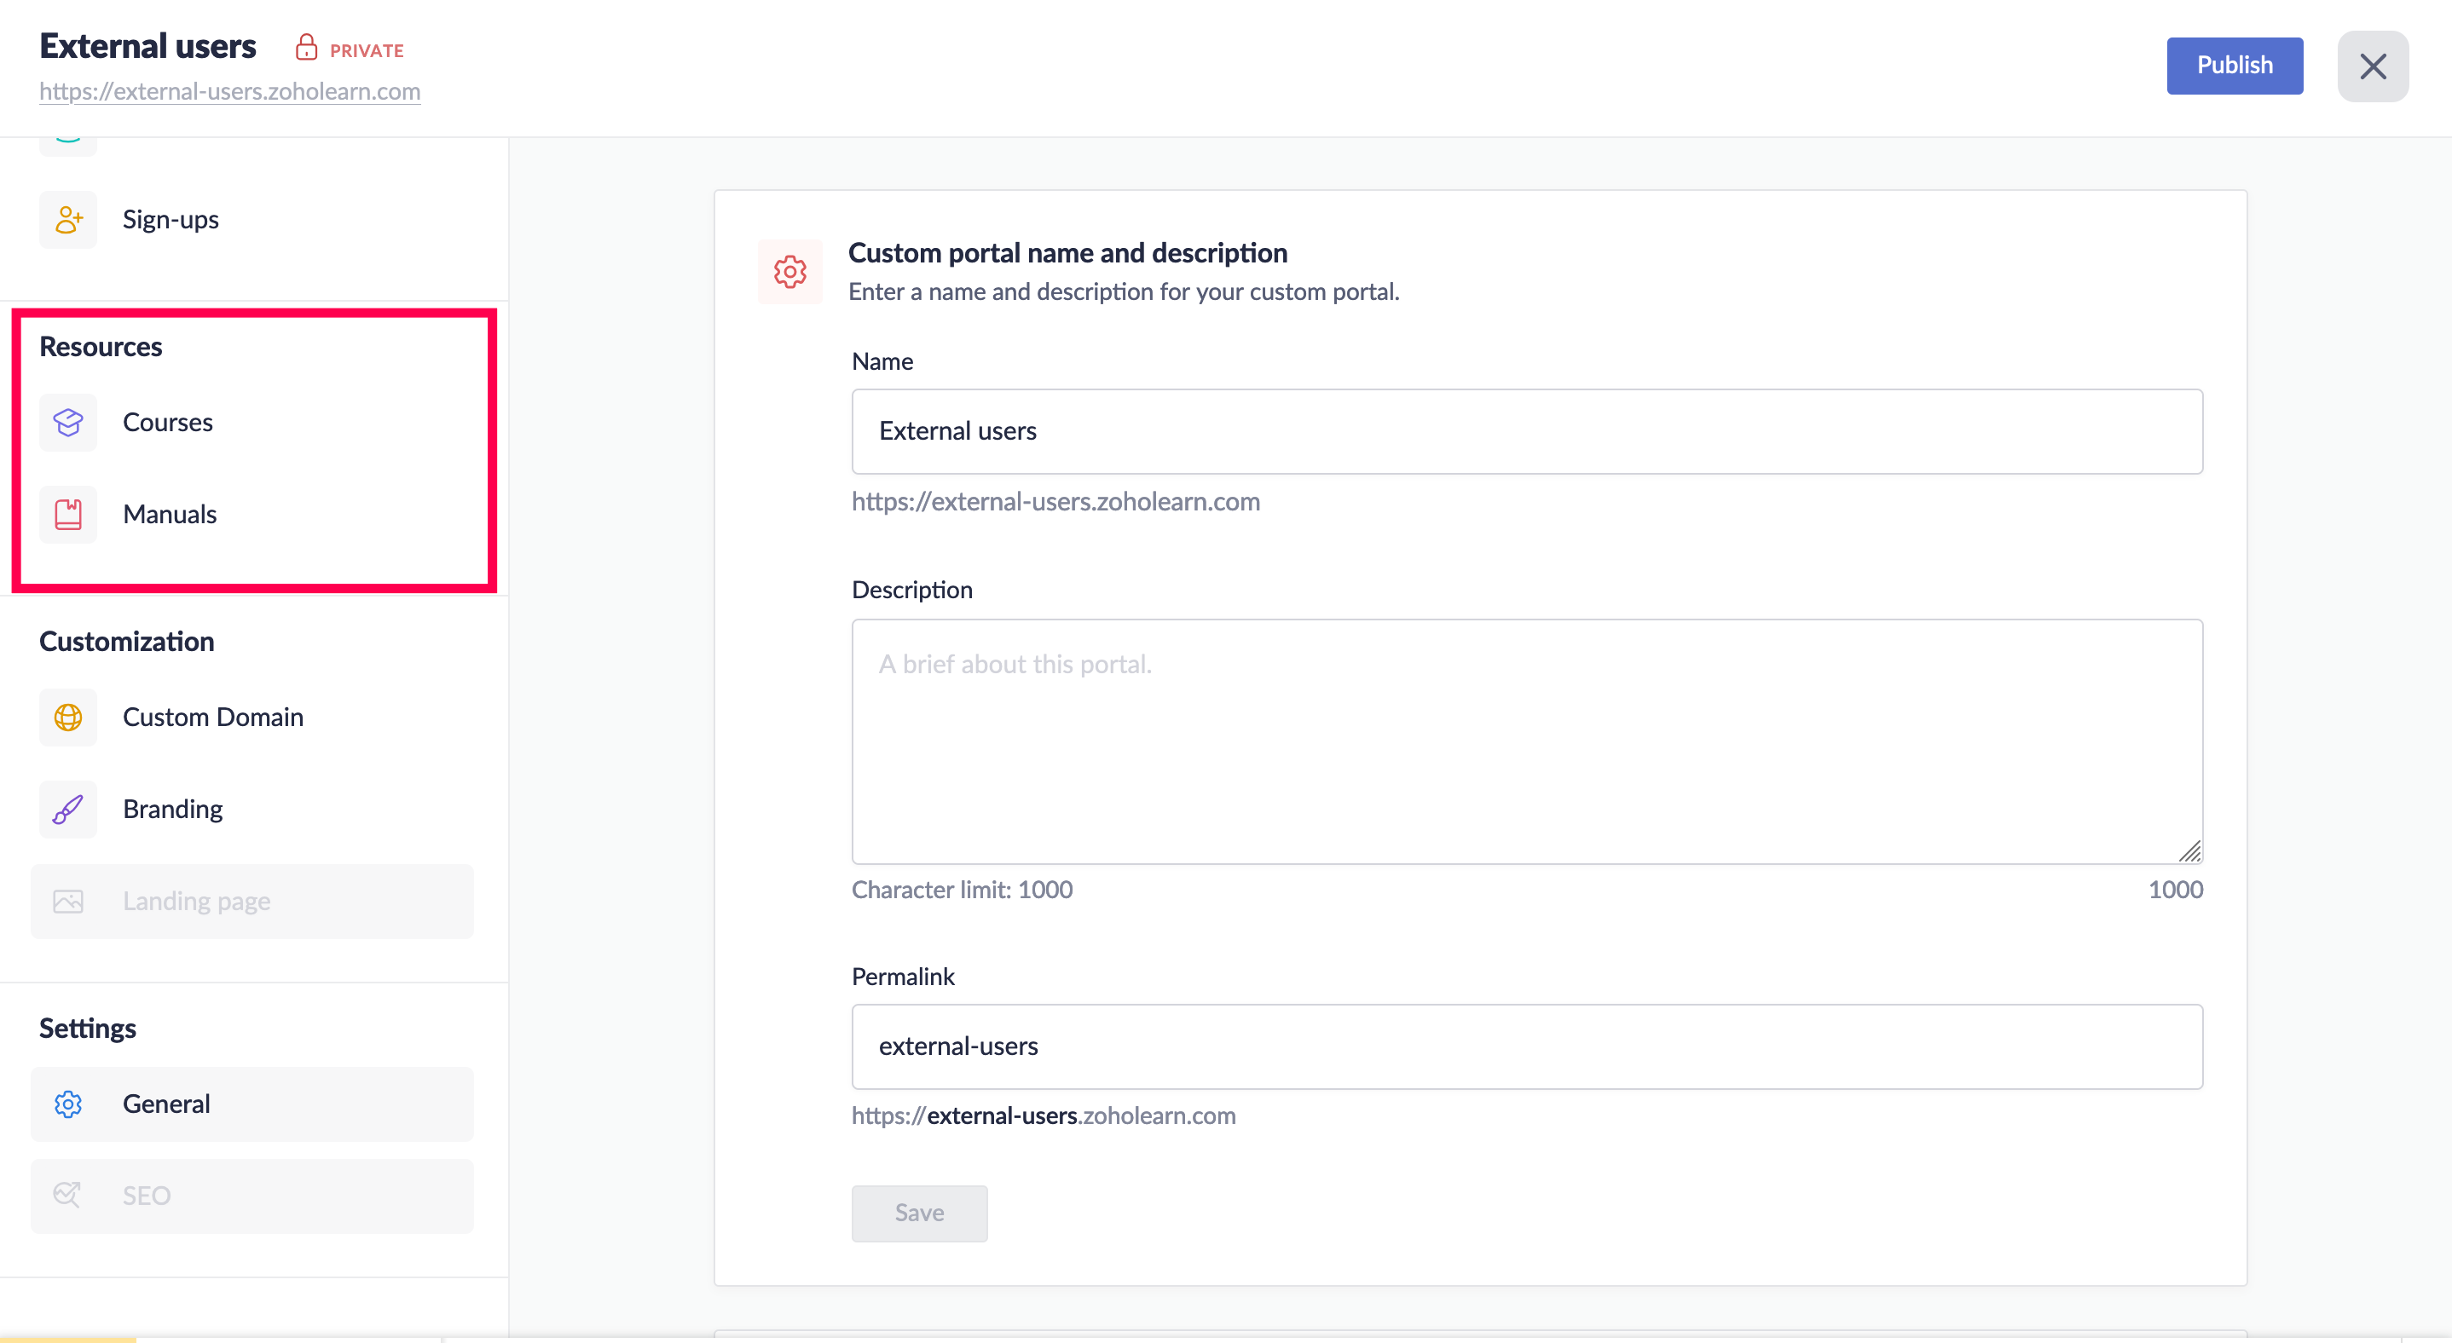Select Branding in the sidebar

[x=172, y=810]
